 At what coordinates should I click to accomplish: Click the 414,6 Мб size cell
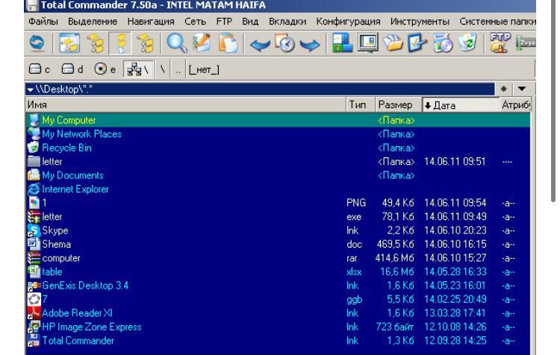[394, 258]
